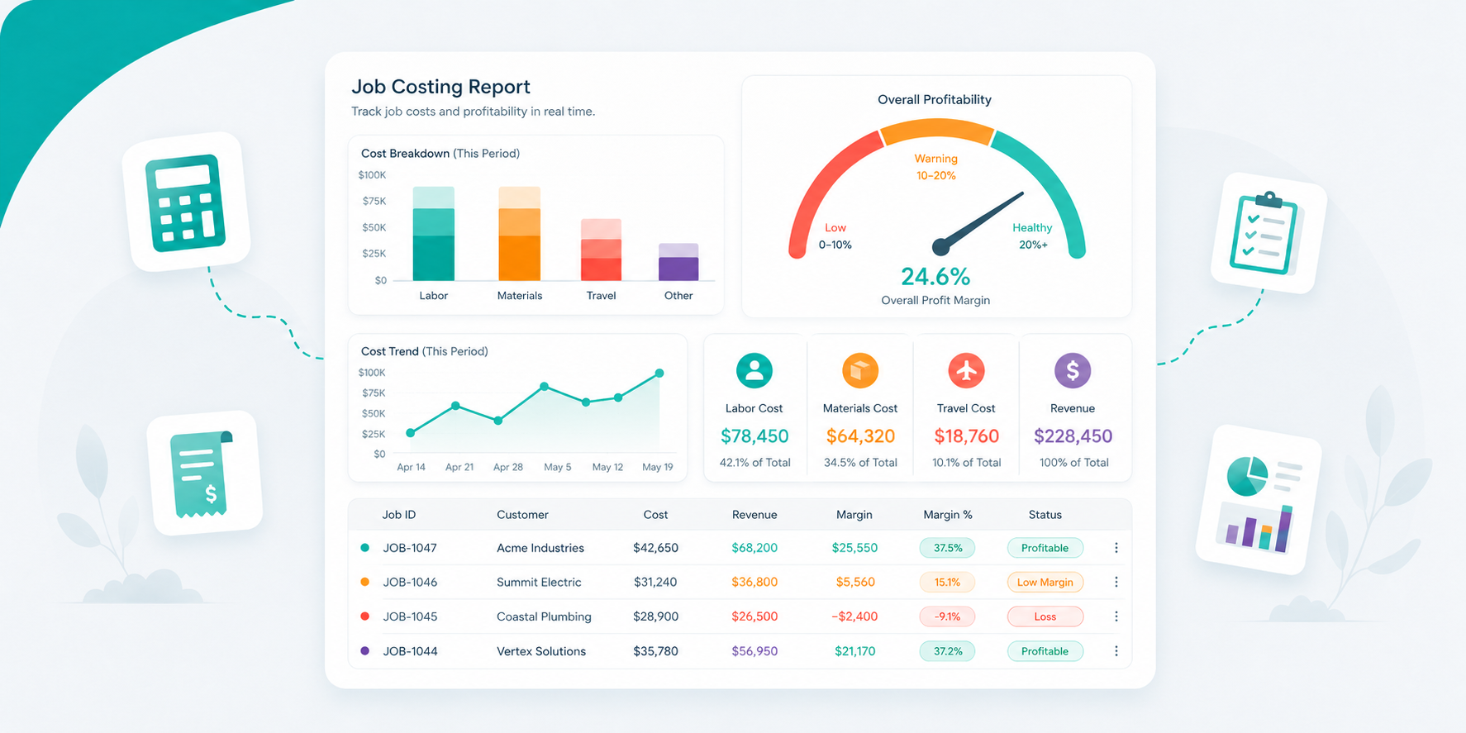Click the gauge needle pivot
Image resolution: width=1466 pixels, height=733 pixels.
(941, 246)
